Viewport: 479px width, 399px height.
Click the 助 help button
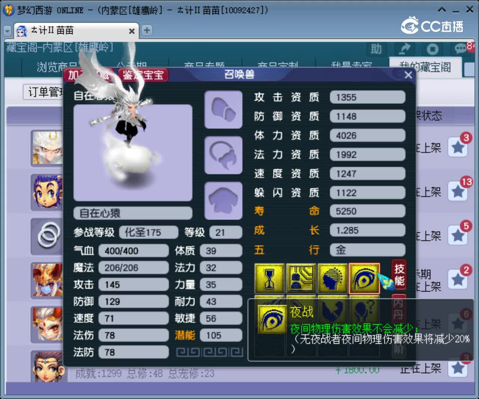point(376,49)
